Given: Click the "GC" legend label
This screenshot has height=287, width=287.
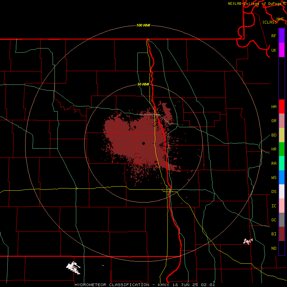Looking at the screenshot, I should coord(274,220).
